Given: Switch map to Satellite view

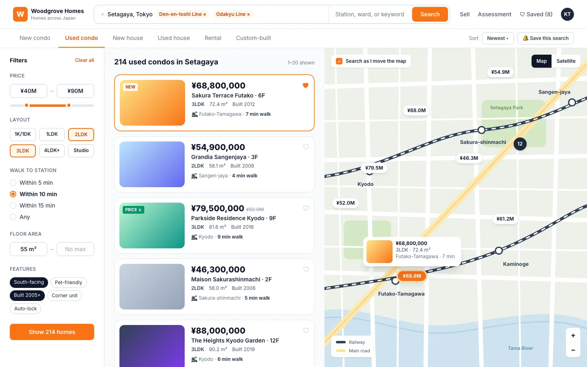Looking at the screenshot, I should point(566,61).
